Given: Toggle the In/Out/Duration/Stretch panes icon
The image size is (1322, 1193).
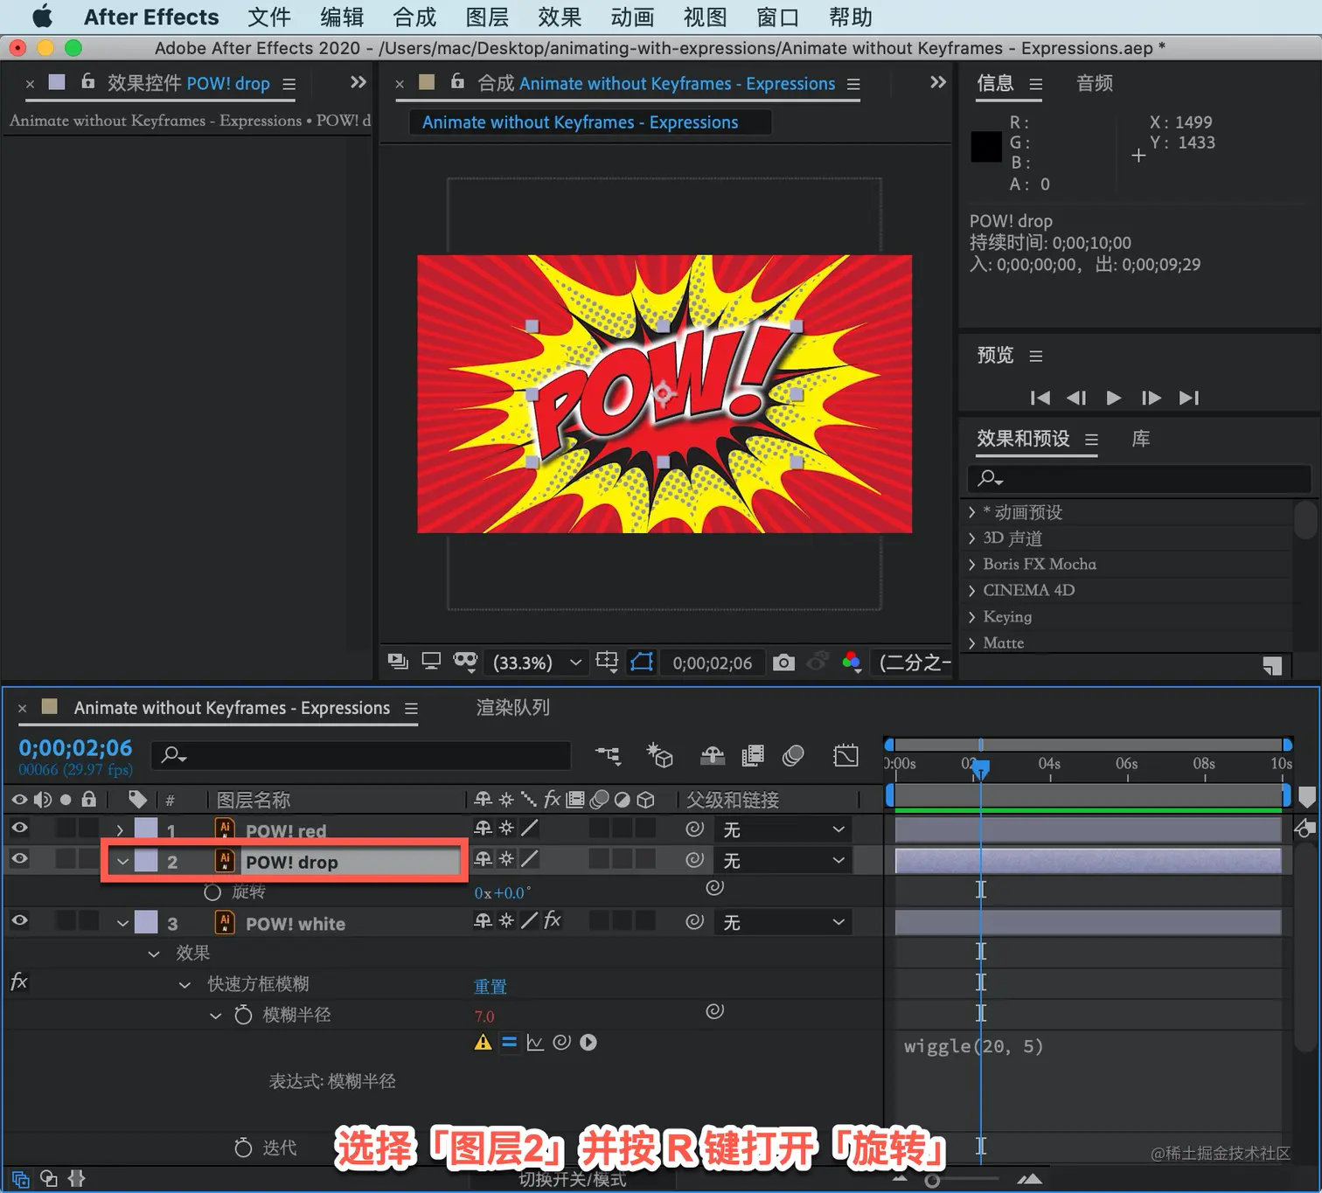Looking at the screenshot, I should [77, 1178].
